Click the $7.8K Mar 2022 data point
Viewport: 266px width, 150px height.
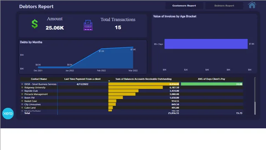(133, 47)
